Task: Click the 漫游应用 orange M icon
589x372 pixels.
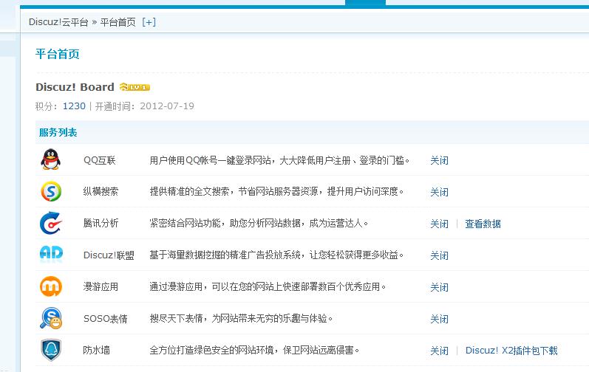Action: (x=51, y=286)
